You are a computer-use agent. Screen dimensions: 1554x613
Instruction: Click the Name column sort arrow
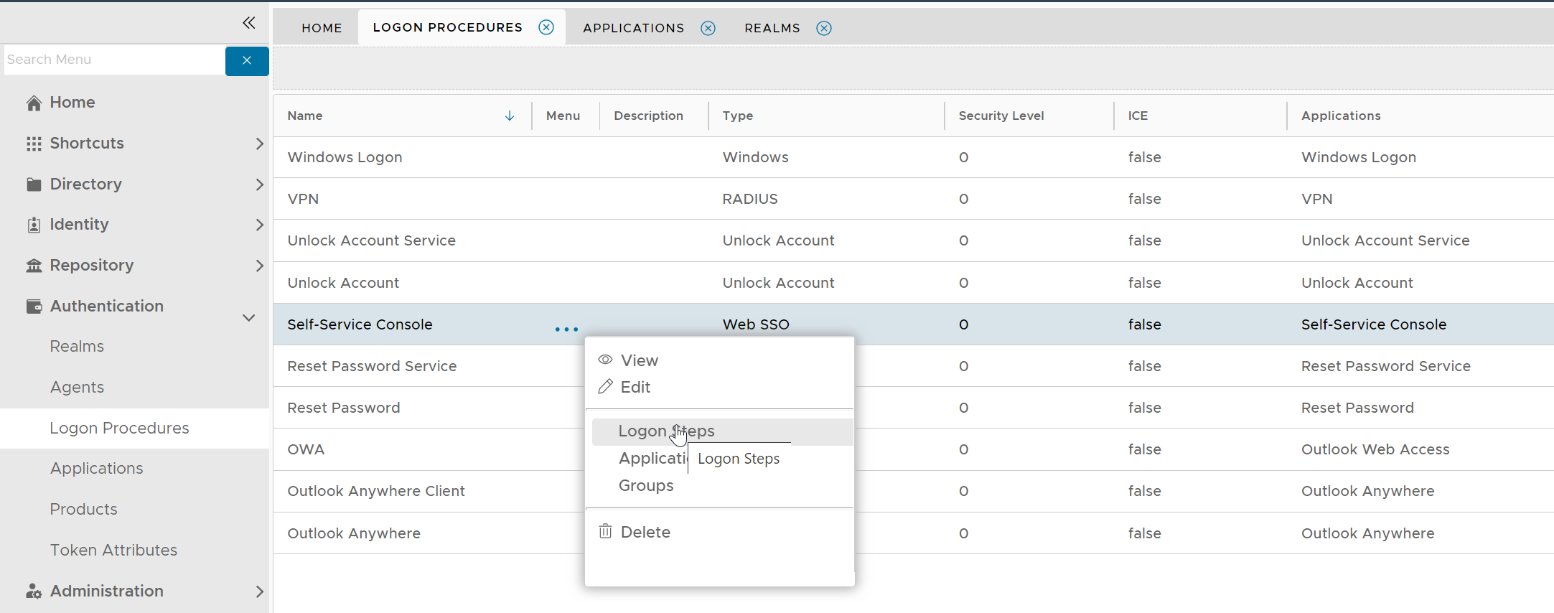510,116
